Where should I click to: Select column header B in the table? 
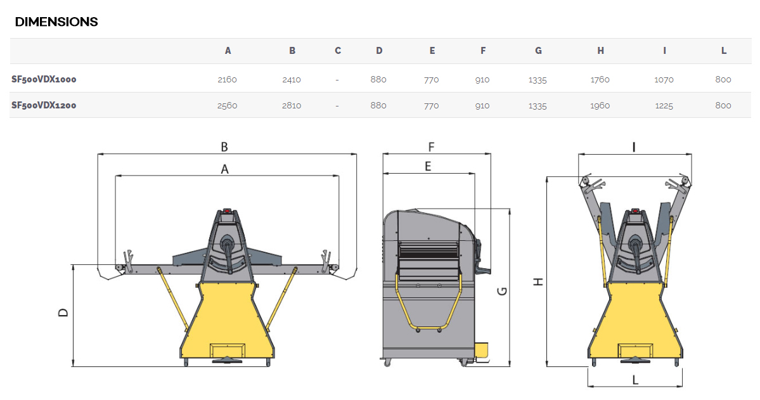[292, 51]
